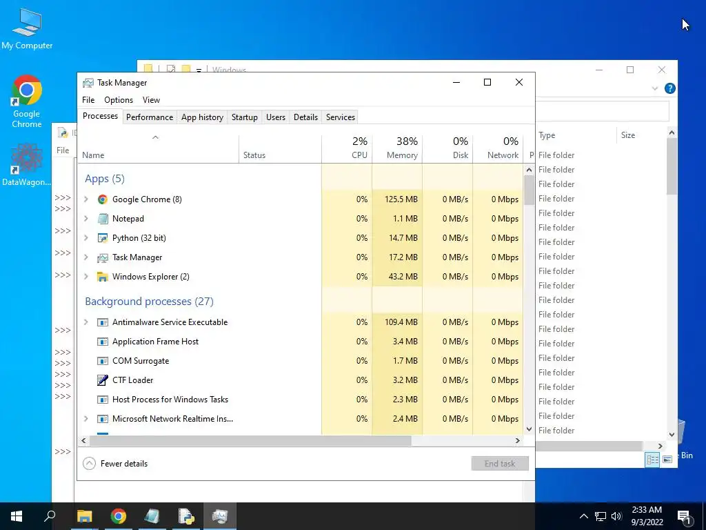The width and height of the screenshot is (706, 530).
Task: Expand Antimalware Service Executable entry
Action: pos(86,322)
